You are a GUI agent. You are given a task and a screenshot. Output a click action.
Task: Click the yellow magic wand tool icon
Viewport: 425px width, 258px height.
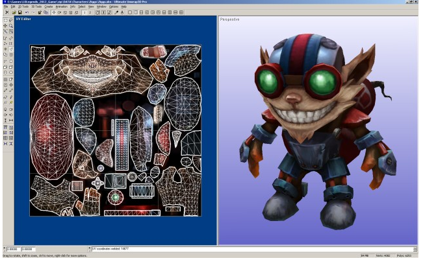click(x=11, y=103)
